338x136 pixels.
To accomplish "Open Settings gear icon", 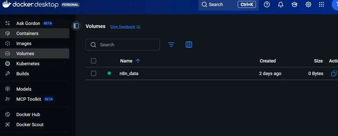I will tap(308, 4).
